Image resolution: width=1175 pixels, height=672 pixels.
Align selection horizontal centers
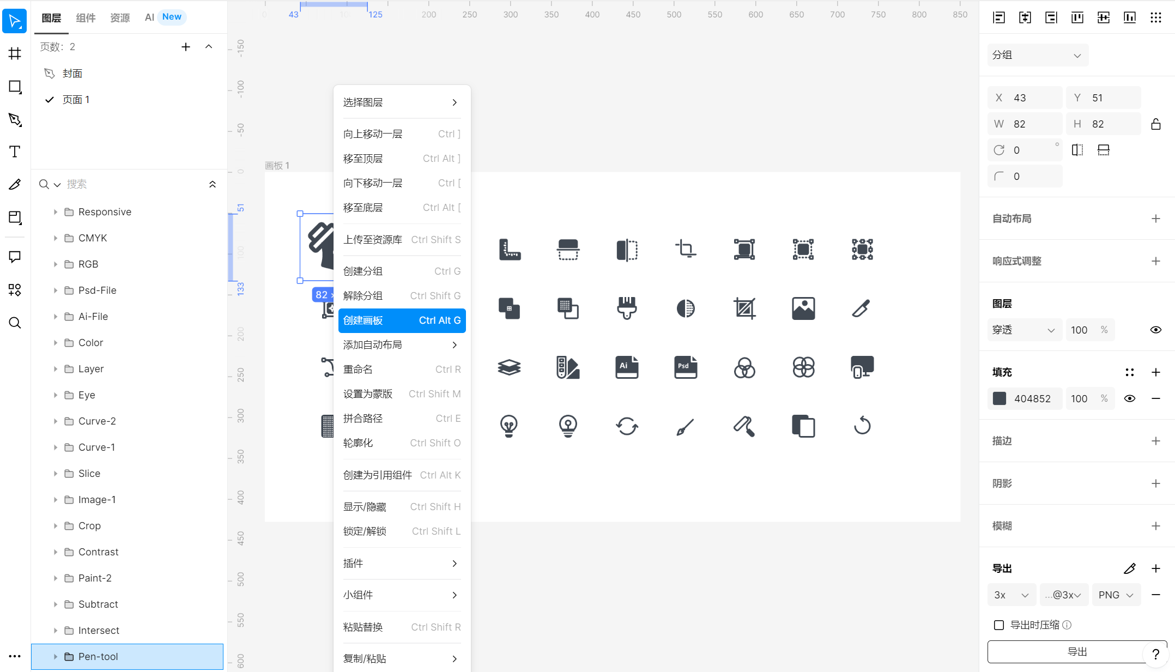coord(1025,17)
